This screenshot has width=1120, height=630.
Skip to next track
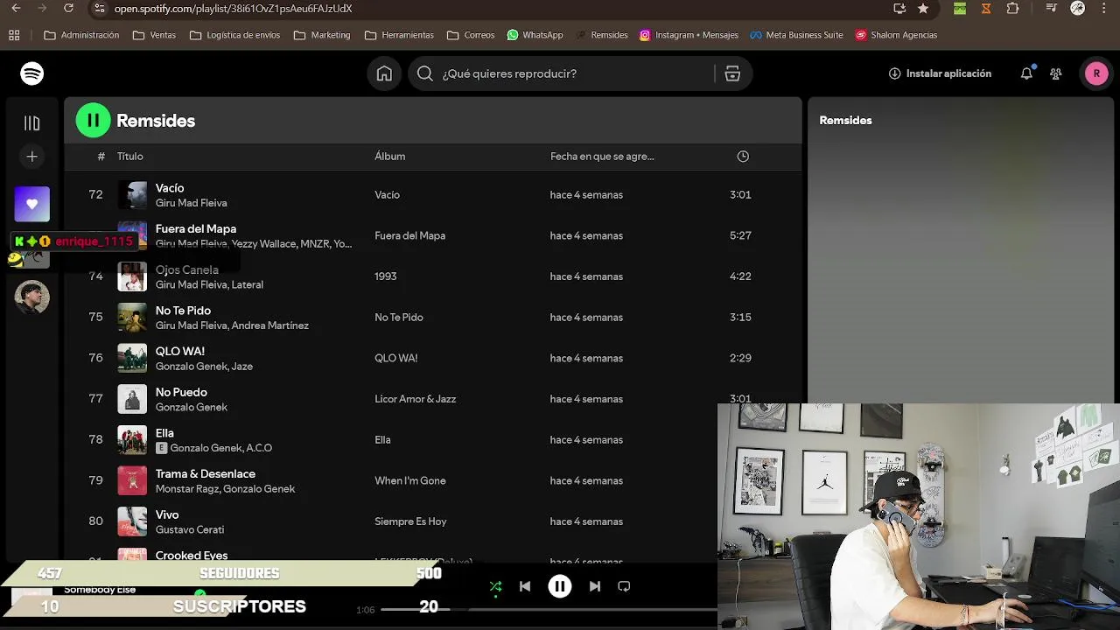(595, 586)
